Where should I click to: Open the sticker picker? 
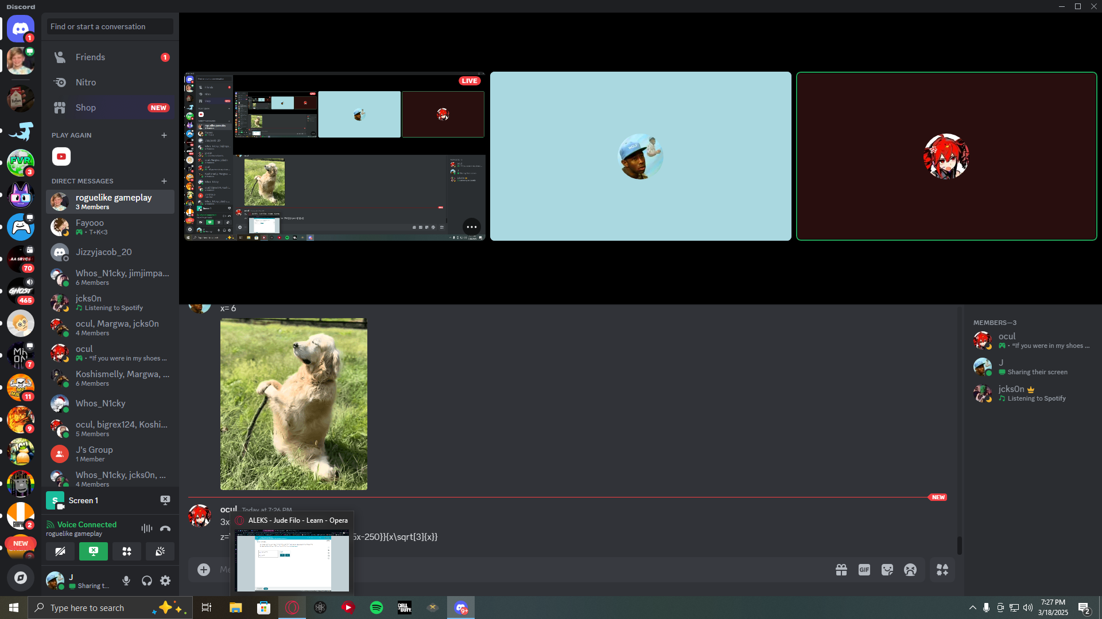click(887, 570)
